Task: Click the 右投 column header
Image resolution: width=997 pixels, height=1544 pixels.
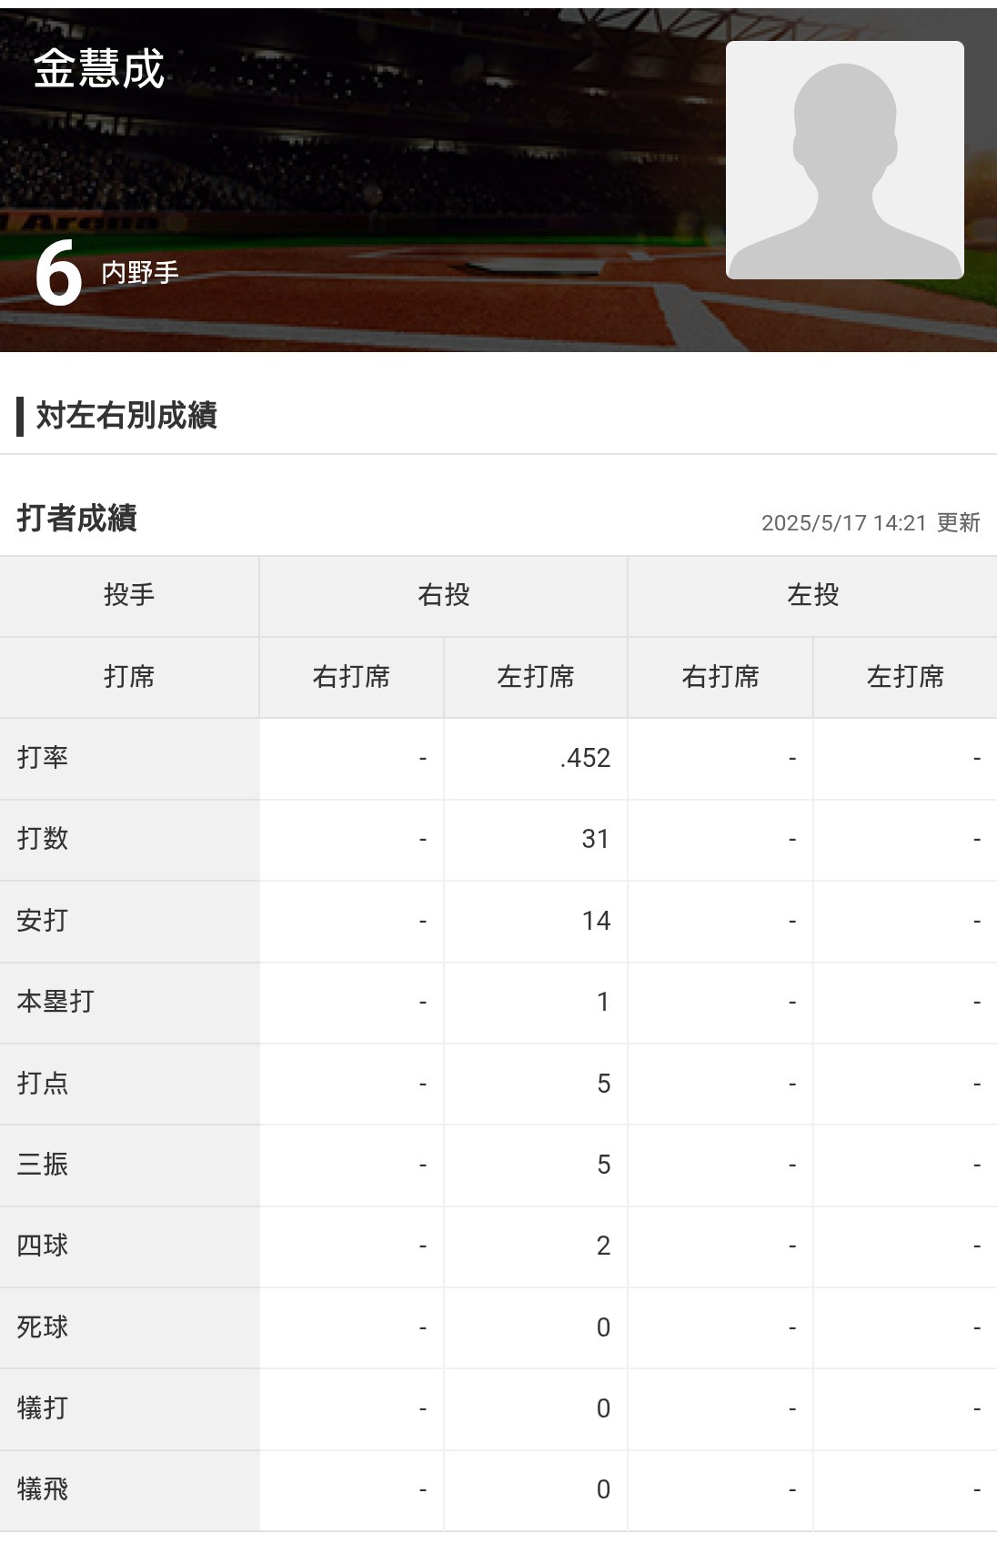Action: tap(443, 596)
